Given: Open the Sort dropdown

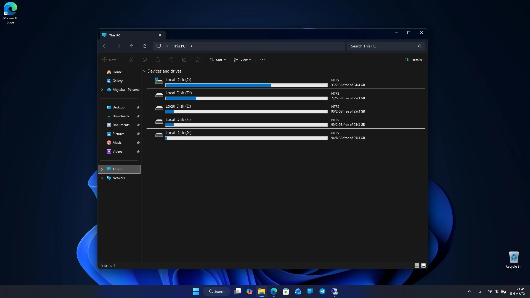Looking at the screenshot, I should pos(218,60).
